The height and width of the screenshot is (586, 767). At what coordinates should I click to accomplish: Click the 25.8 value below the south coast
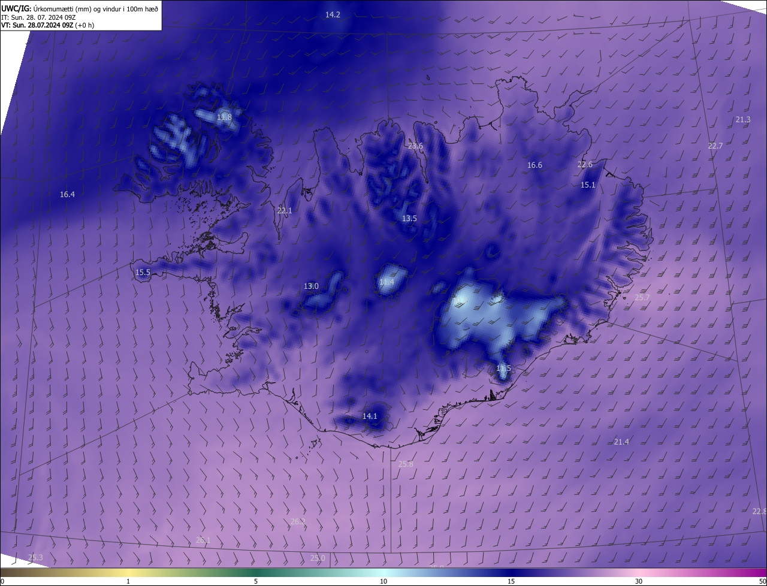point(406,464)
